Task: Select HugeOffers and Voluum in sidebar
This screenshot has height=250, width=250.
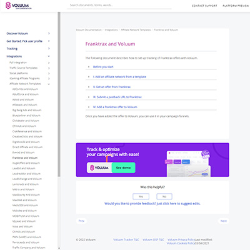Action: (x=26, y=163)
